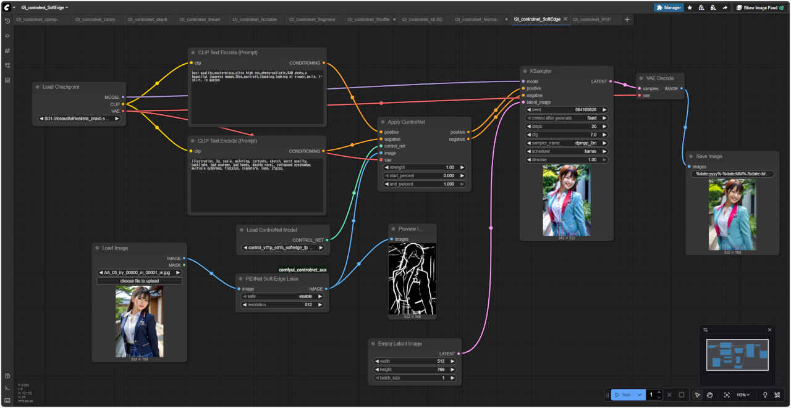Expand the Run button options arrow

pyautogui.click(x=640, y=395)
